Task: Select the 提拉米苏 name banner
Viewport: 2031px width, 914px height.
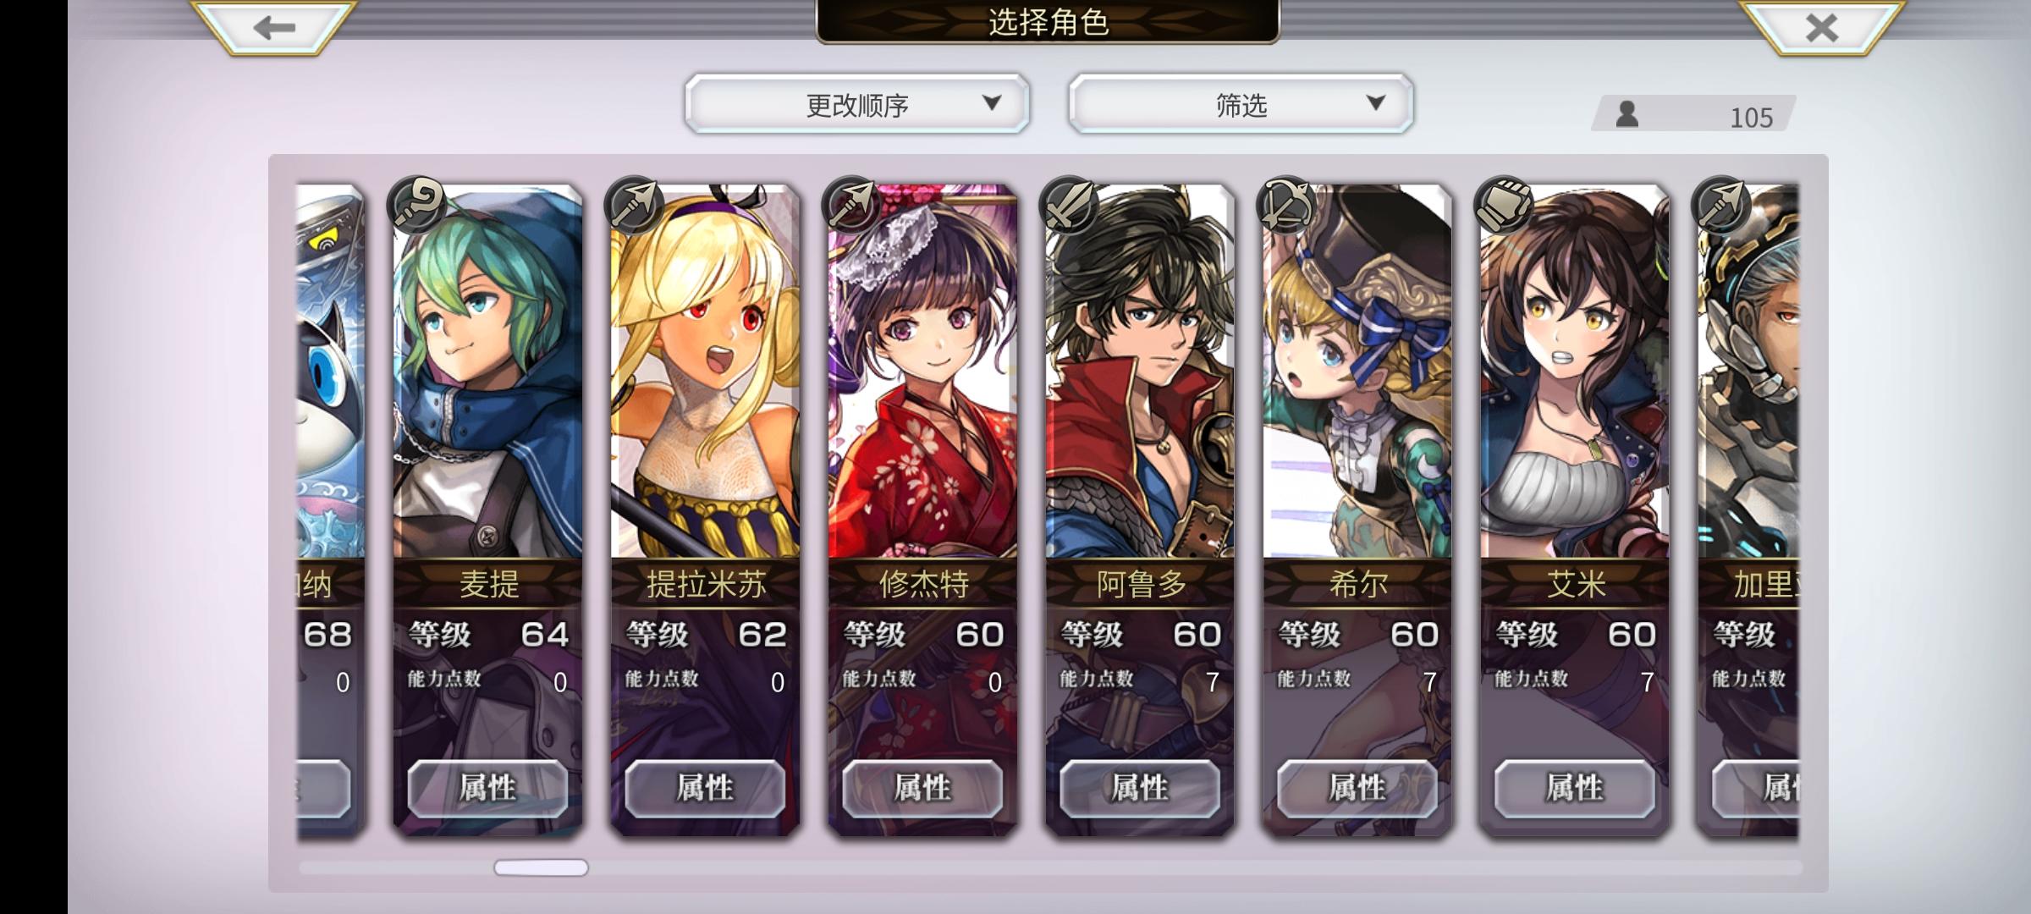Action: tap(705, 584)
